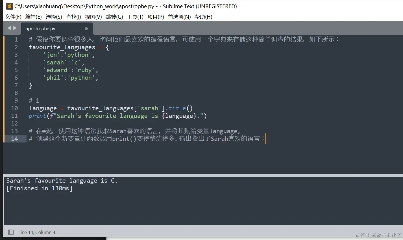The width and height of the screenshot is (403, 240).
Task: Click the unsaved dot on apostrophe.py tab
Action: (86, 29)
